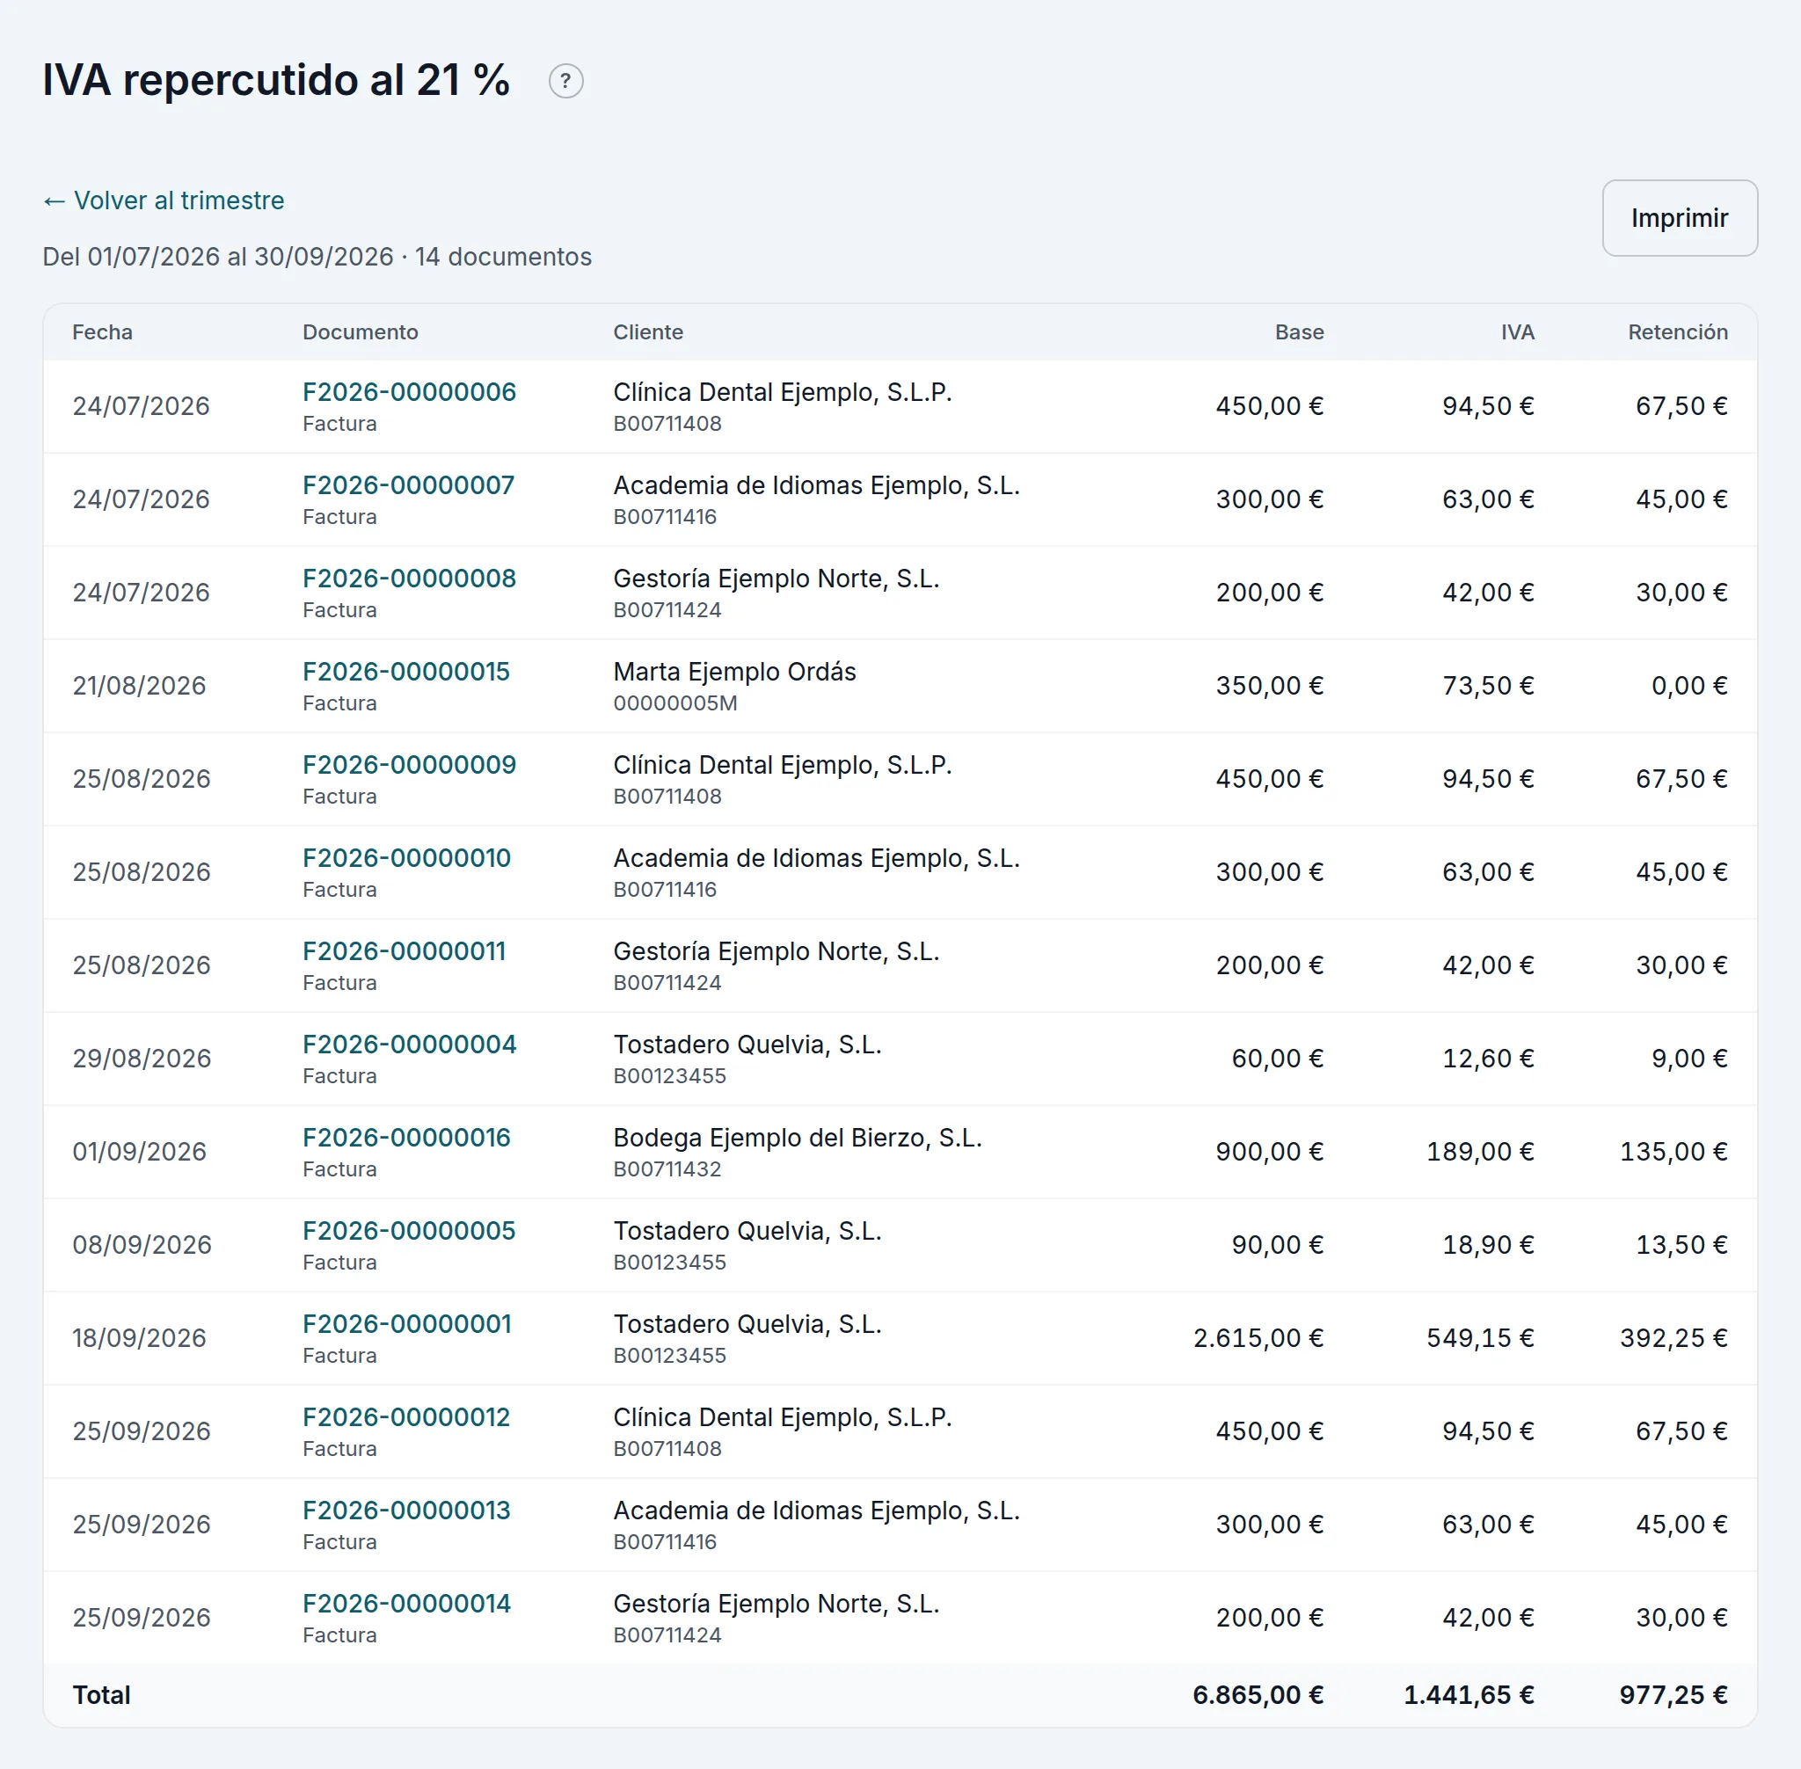Open invoice F2026-00000016
The width and height of the screenshot is (1801, 1769).
(406, 1137)
